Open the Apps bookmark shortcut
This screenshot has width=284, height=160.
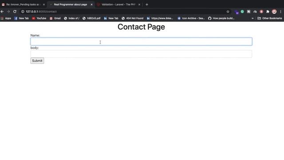point(6,18)
